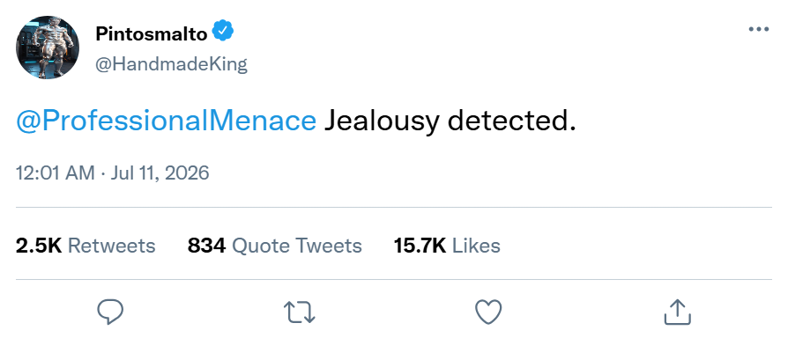The height and width of the screenshot is (360, 788).
Task: Click the 2.5K retweet count number
Action: pyautogui.click(x=39, y=246)
